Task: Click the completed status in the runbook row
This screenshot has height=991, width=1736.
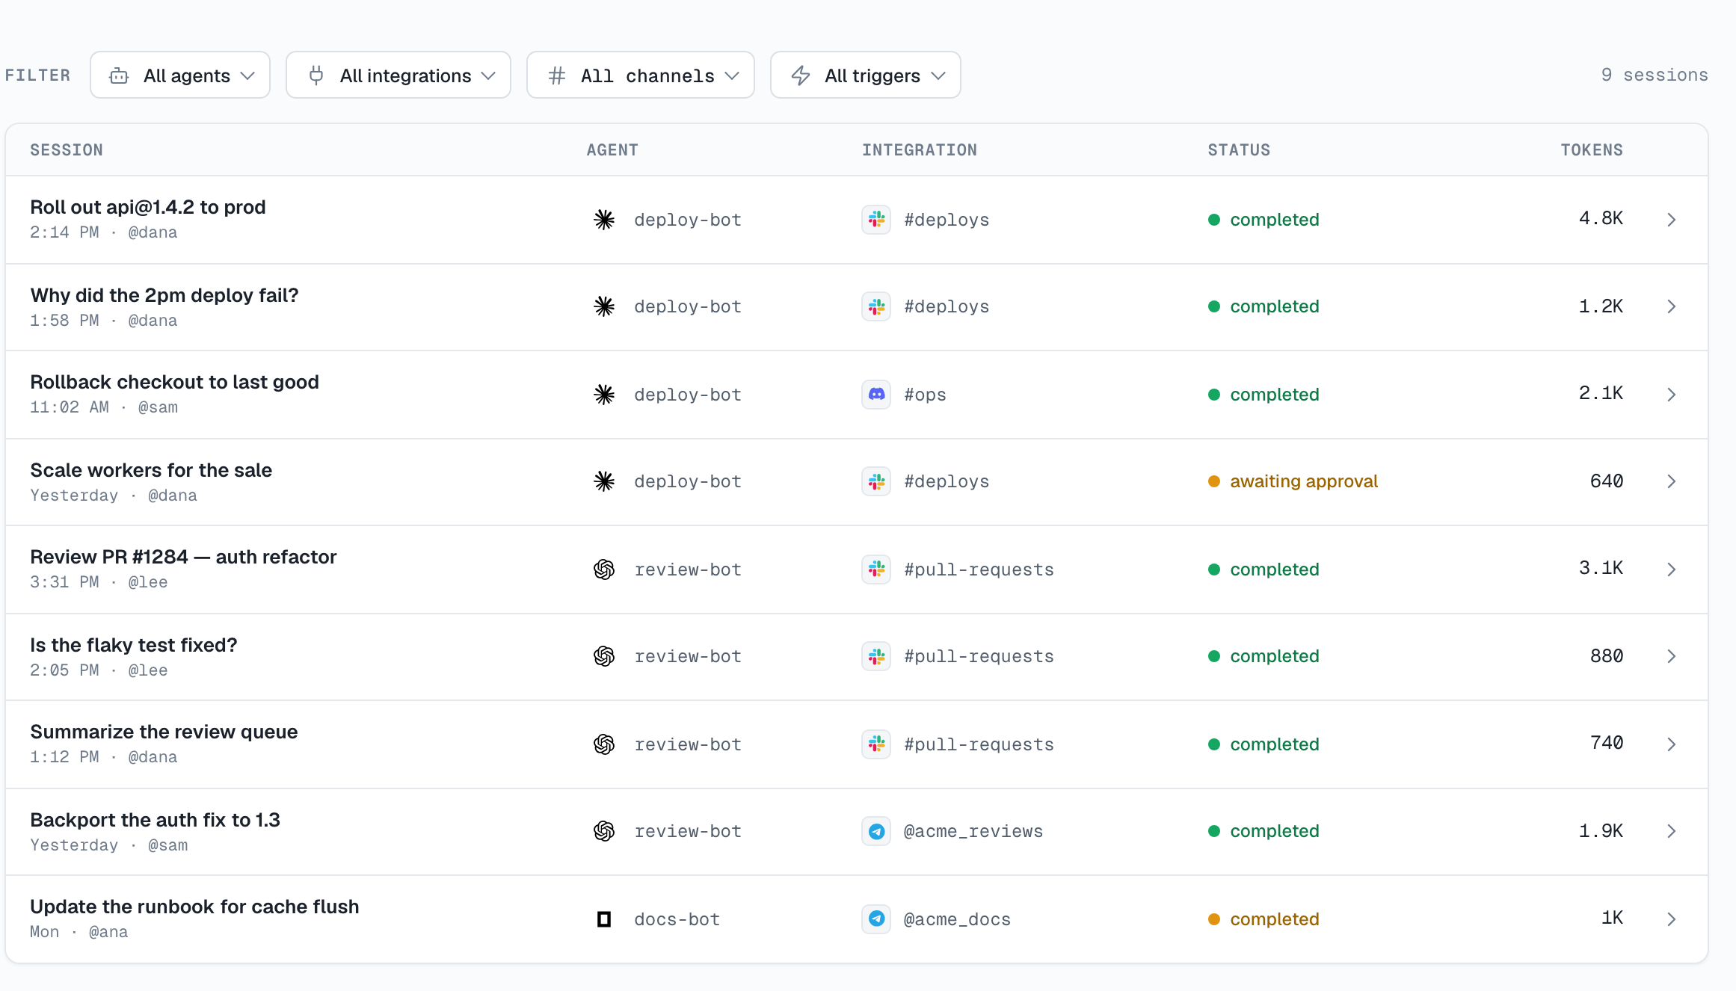Action: point(1275,919)
